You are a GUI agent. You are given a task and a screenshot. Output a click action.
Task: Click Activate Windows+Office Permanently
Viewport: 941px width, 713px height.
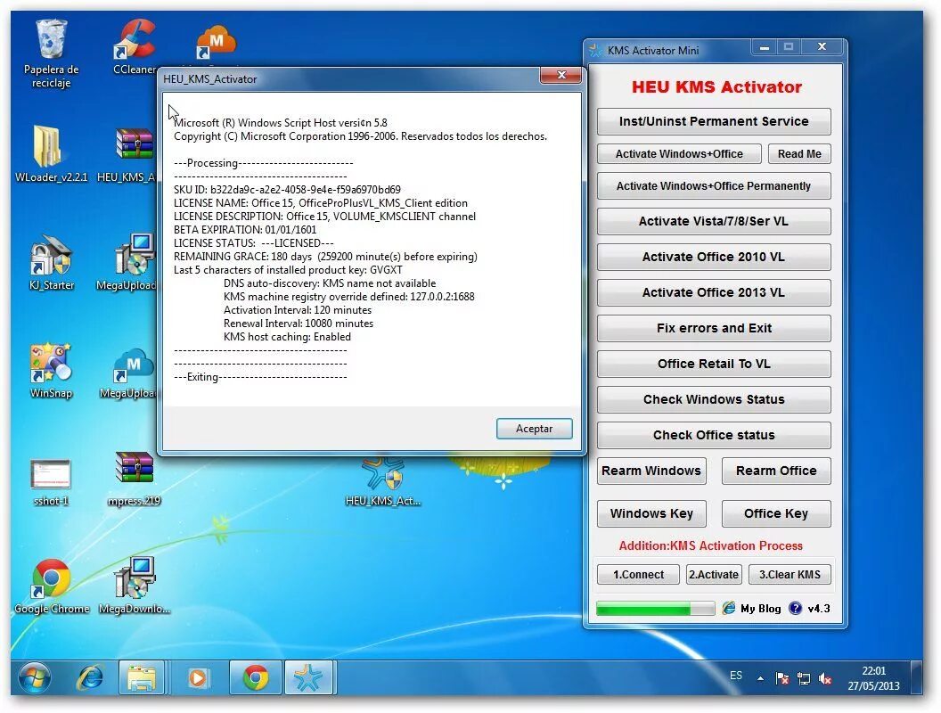(714, 186)
